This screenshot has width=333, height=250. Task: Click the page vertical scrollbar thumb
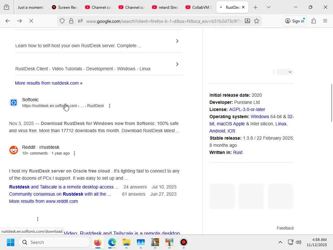tap(331, 103)
